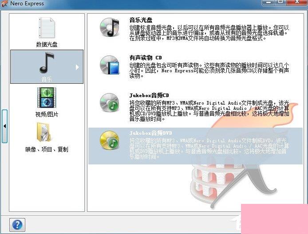The image size is (308, 234).
Task: Click the Nero Express title bar icon
Action: 4,4
